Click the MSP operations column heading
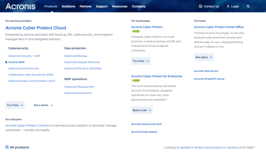Image resolution: width=266 pixels, height=153 pixels. [76, 79]
